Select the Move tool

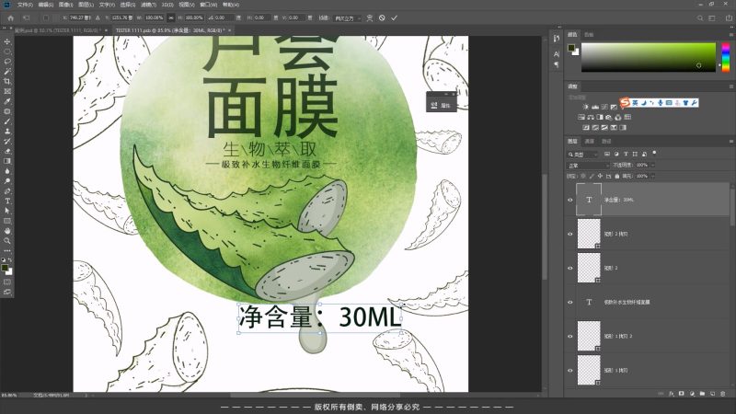(x=7, y=41)
